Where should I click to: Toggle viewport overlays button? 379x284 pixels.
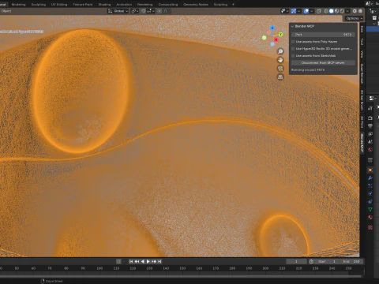tap(306, 11)
